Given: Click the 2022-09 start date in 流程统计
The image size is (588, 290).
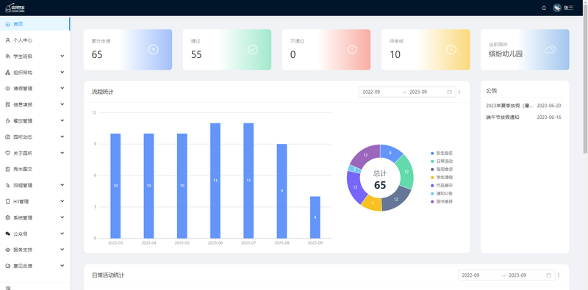Looking at the screenshot, I should [x=371, y=92].
